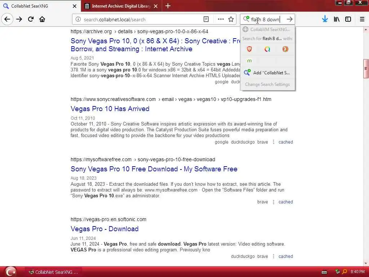The height and width of the screenshot is (277, 369).
Task: Expand options dots for Softonic result
Action: click(274, 256)
